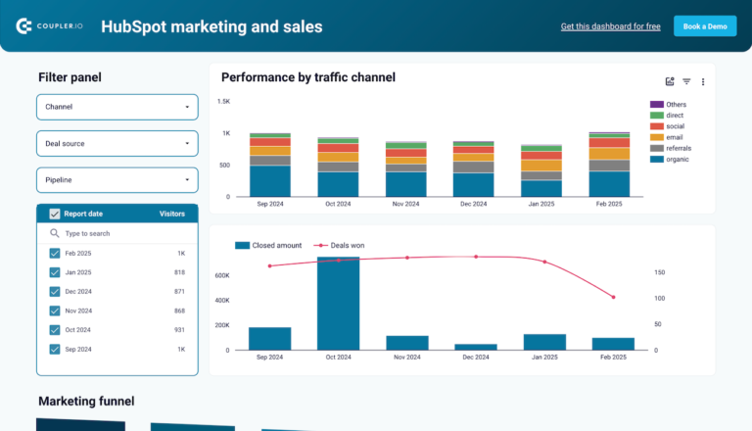Click the Jan 2025 closed amount bar
Viewport: 752px width, 431px height.
(x=544, y=342)
